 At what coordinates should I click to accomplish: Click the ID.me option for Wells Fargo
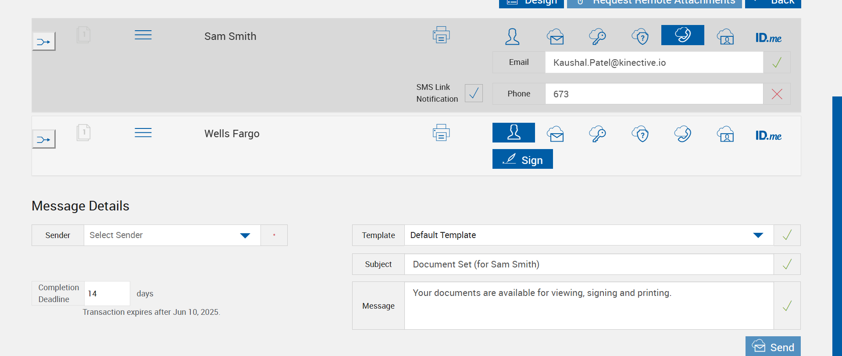pos(768,135)
